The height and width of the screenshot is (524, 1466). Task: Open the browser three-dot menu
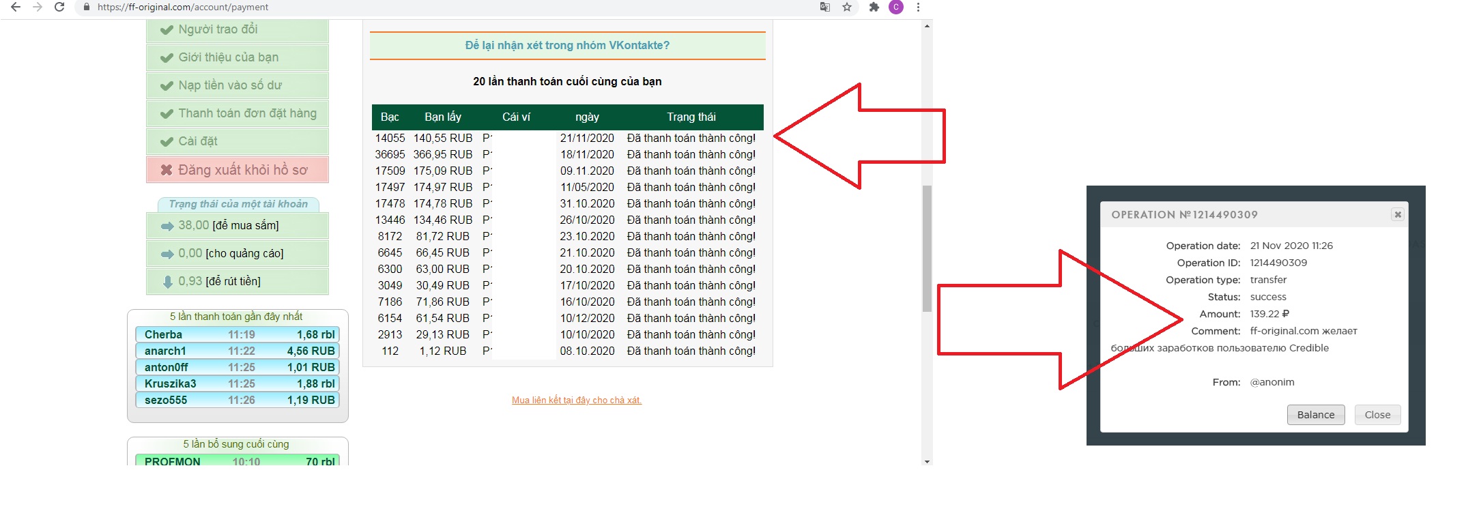(x=918, y=7)
